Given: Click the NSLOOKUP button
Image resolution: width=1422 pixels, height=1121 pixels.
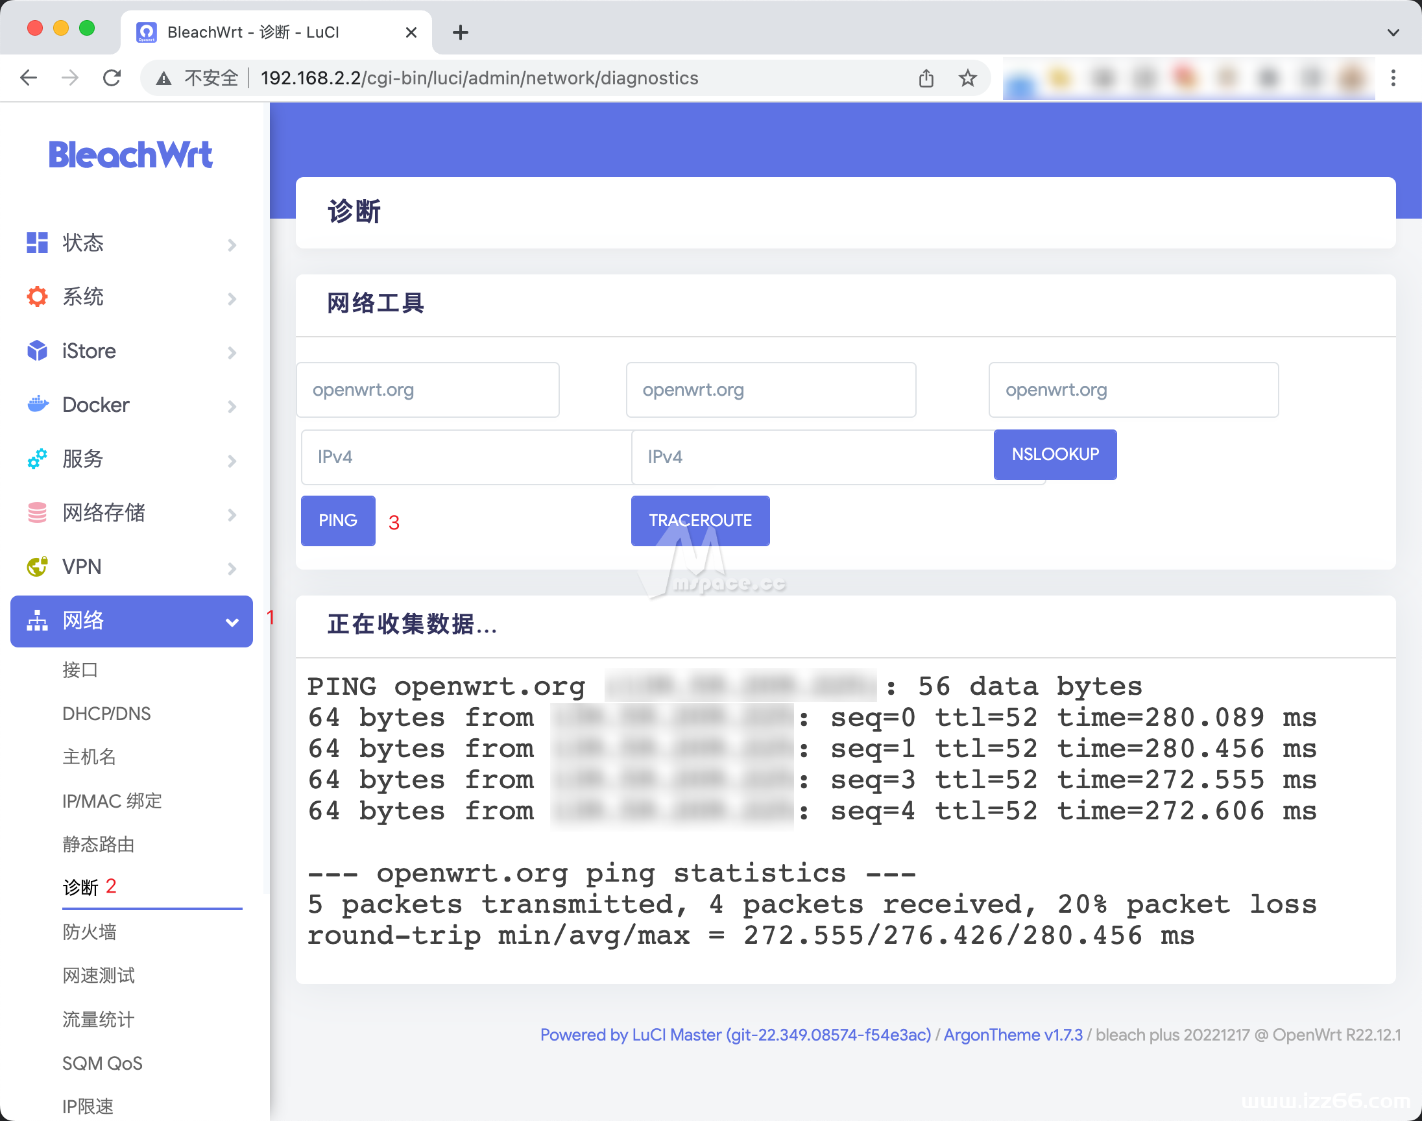Looking at the screenshot, I should click(1055, 454).
